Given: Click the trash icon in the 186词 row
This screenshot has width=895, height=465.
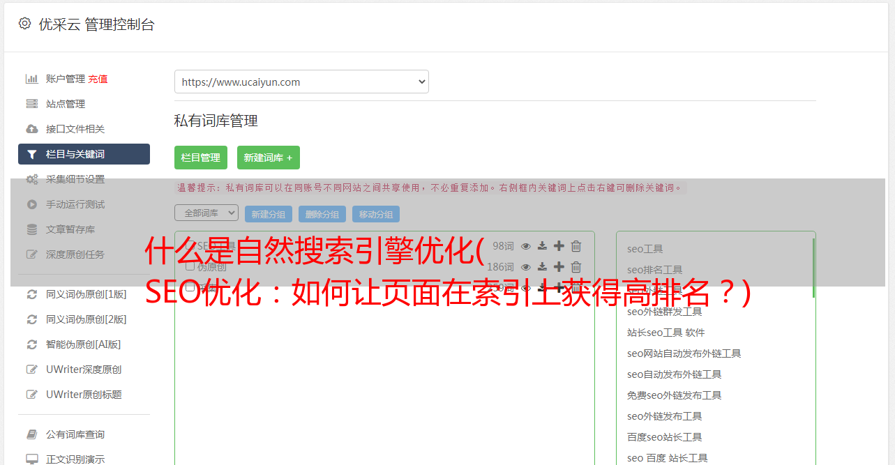Looking at the screenshot, I should point(576,267).
